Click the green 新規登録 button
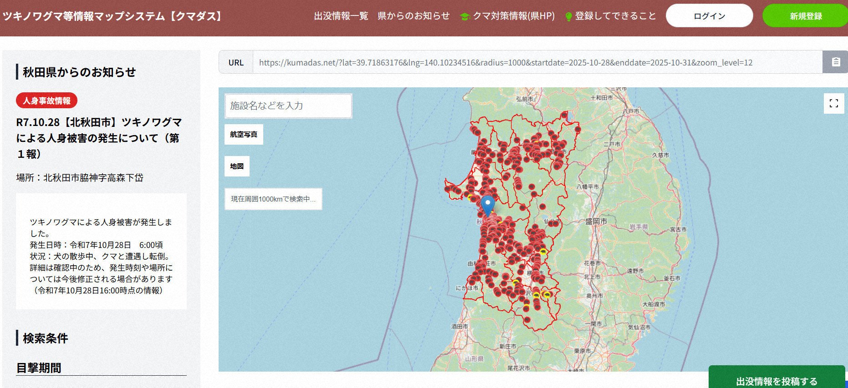 [805, 16]
